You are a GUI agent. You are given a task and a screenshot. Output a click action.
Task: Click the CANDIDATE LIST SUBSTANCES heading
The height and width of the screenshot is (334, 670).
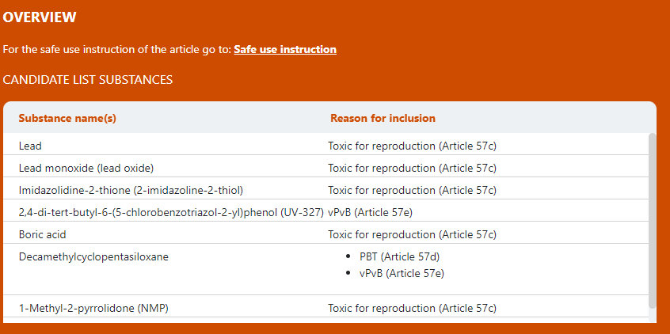point(88,80)
